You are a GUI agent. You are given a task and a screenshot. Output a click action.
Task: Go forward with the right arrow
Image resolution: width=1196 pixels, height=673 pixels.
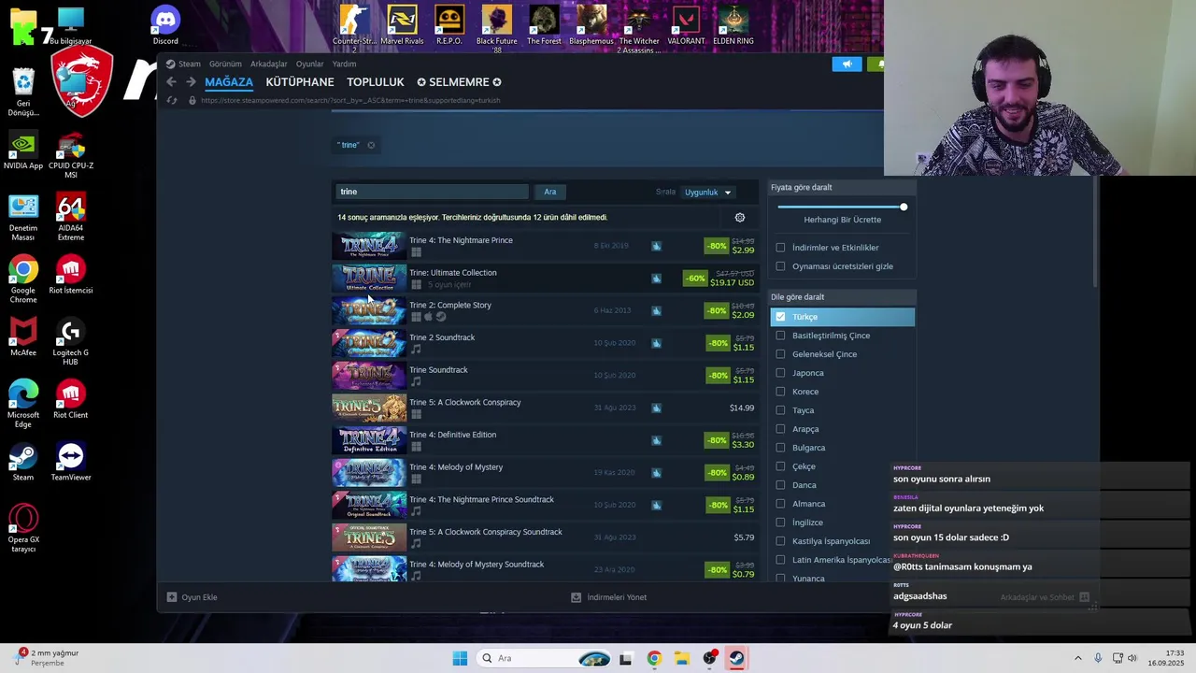[191, 82]
